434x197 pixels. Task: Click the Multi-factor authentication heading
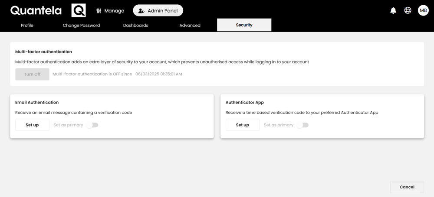44,52
